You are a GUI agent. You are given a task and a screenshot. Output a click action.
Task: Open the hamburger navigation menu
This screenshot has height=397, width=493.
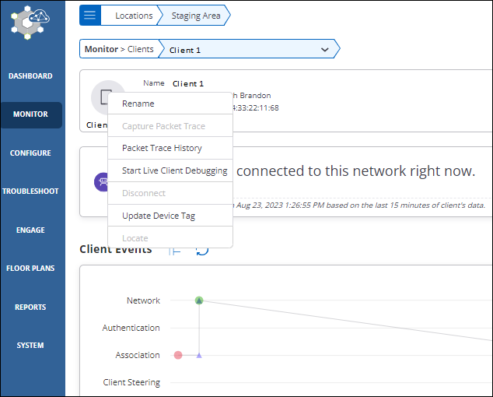pyautogui.click(x=90, y=15)
